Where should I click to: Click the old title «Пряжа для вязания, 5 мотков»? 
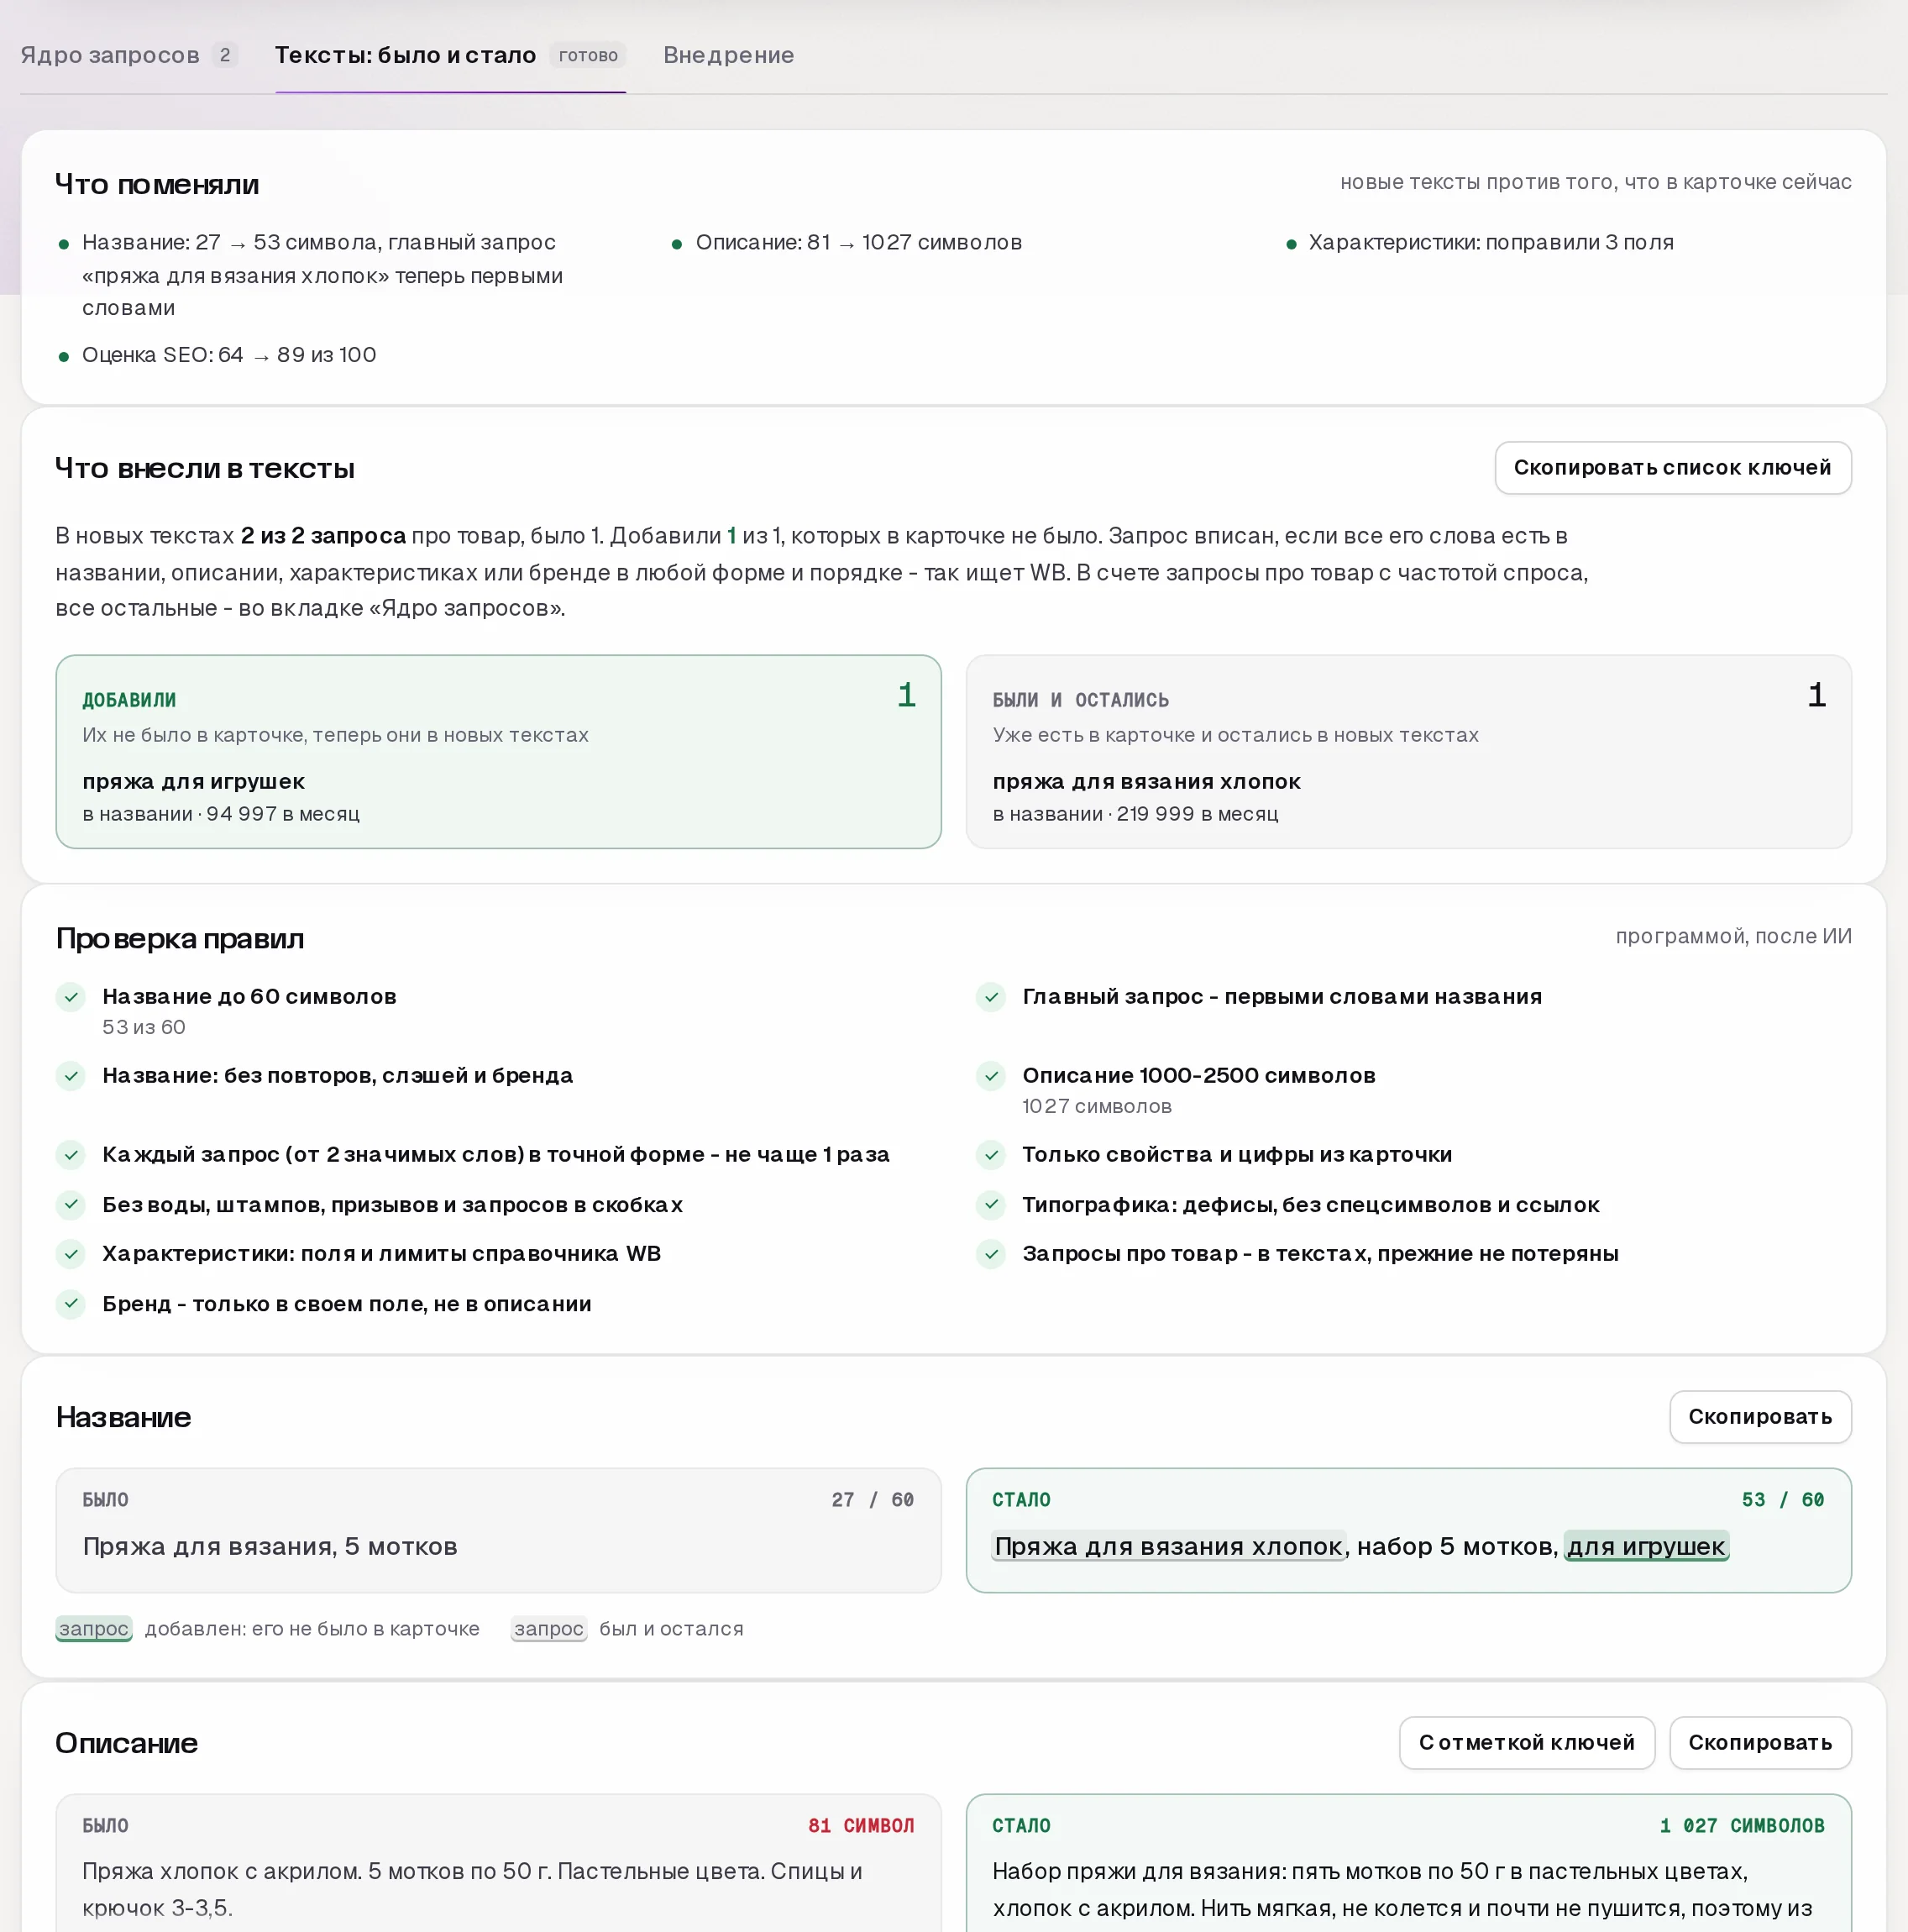pos(270,1546)
